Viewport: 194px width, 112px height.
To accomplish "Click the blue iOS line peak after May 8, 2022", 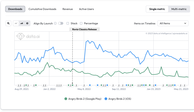I will pos(88,40).
